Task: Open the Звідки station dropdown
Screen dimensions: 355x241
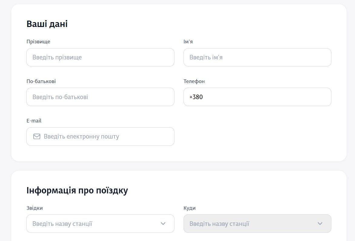Action: (x=91, y=223)
